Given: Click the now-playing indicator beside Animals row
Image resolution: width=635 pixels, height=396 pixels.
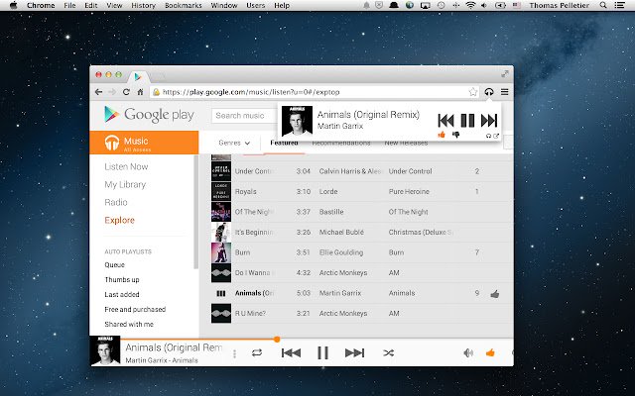Looking at the screenshot, I should (221, 293).
